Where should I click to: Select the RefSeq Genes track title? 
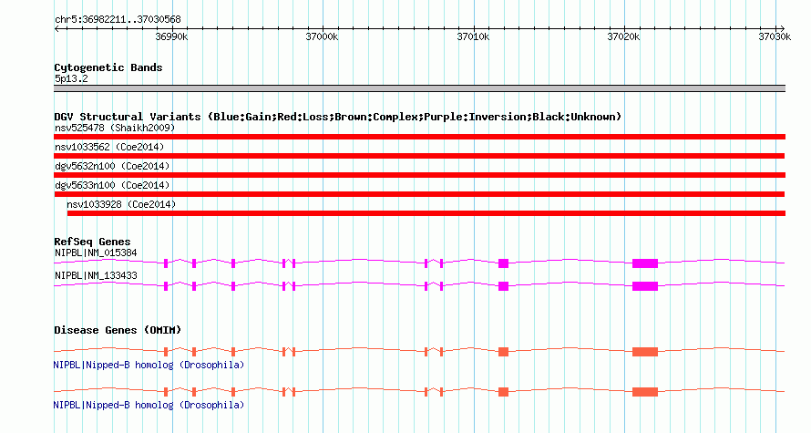point(92,242)
